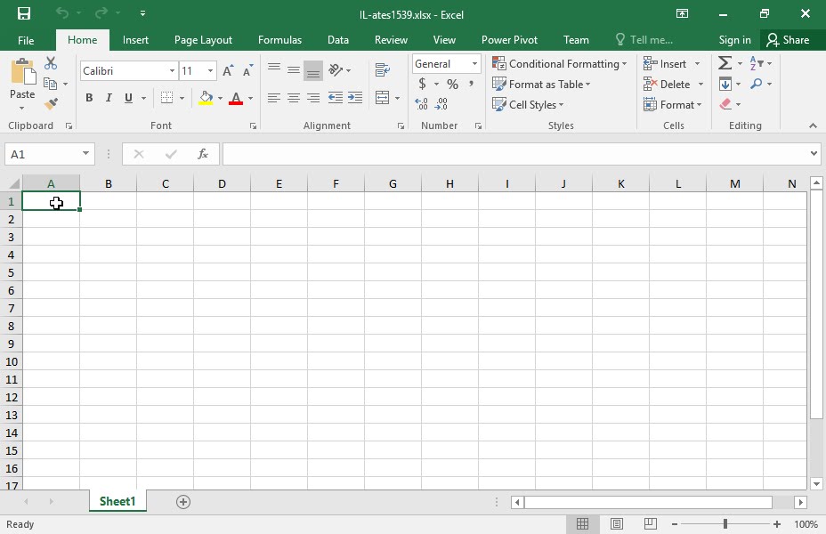The height and width of the screenshot is (534, 826).
Task: Open the File tab
Action: (x=26, y=40)
